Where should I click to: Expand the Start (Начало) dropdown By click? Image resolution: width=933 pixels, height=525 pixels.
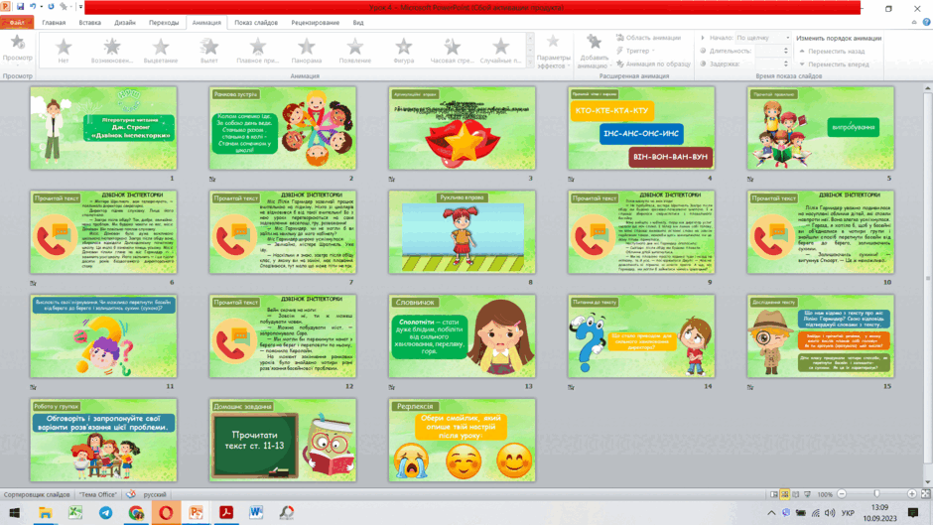[763, 38]
